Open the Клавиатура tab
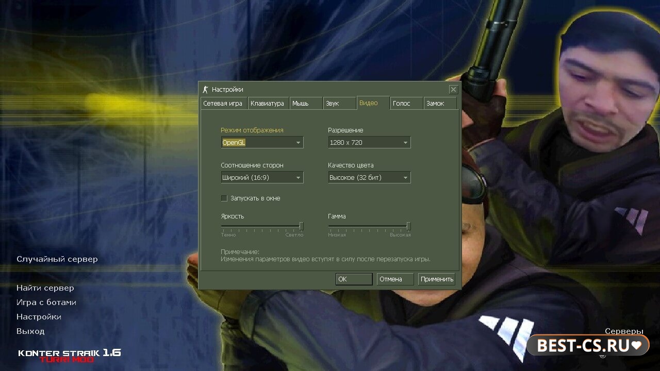The image size is (660, 371). pyautogui.click(x=268, y=103)
